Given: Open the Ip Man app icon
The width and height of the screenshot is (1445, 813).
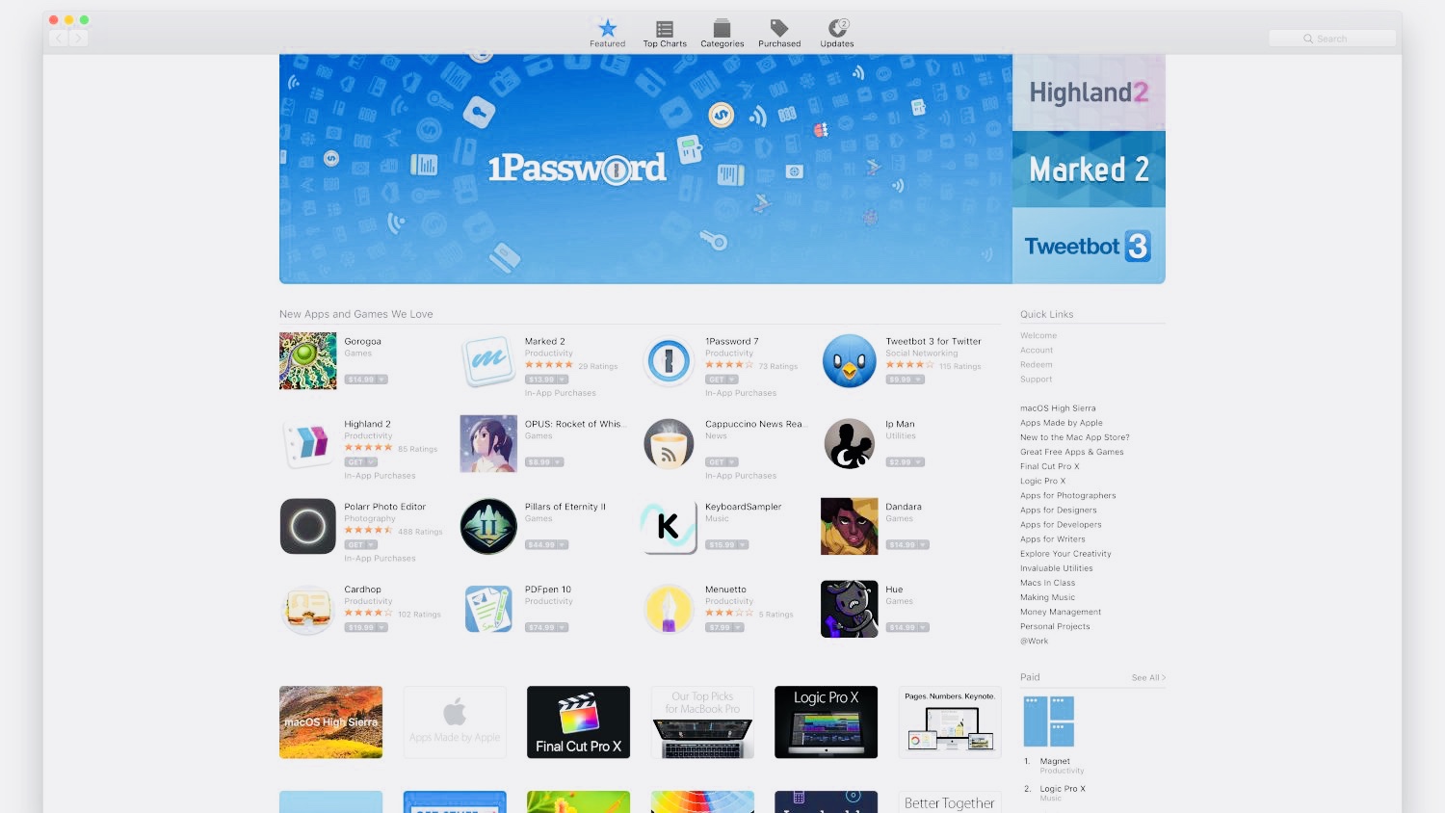Looking at the screenshot, I should 849,444.
